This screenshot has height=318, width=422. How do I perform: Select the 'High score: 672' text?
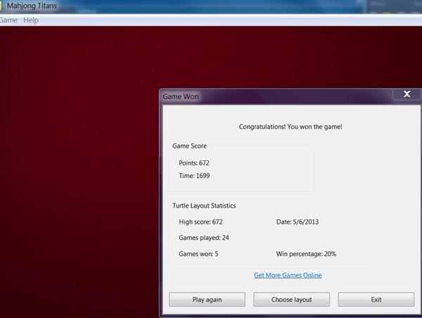(200, 222)
